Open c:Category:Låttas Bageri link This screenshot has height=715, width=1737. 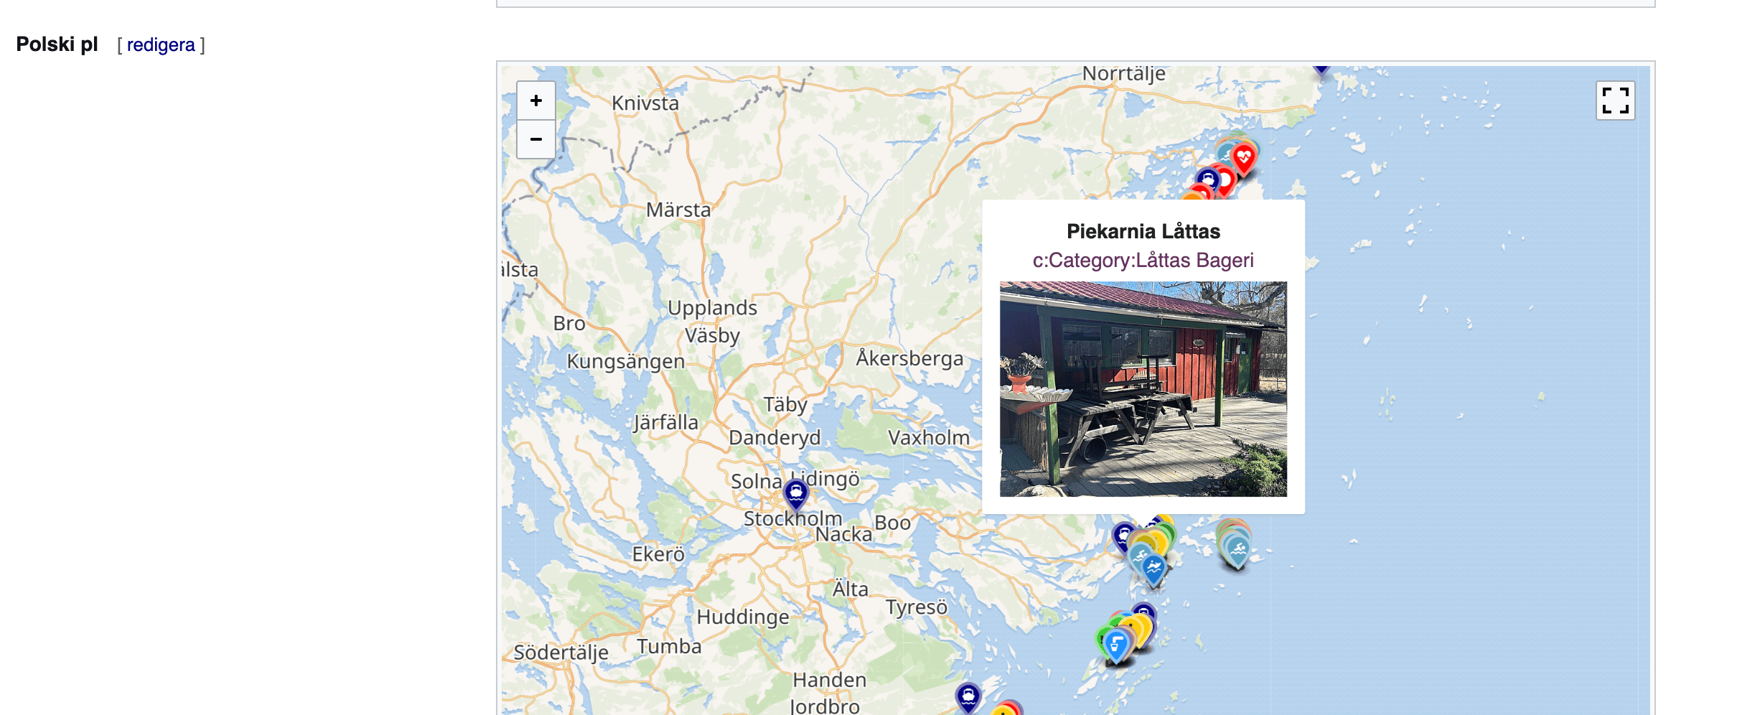tap(1143, 260)
